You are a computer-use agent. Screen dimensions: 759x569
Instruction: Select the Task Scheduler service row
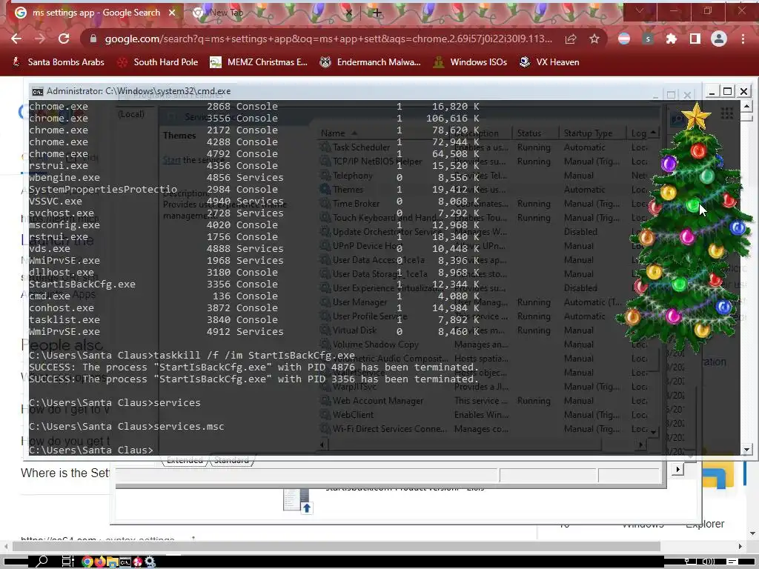[361, 147]
